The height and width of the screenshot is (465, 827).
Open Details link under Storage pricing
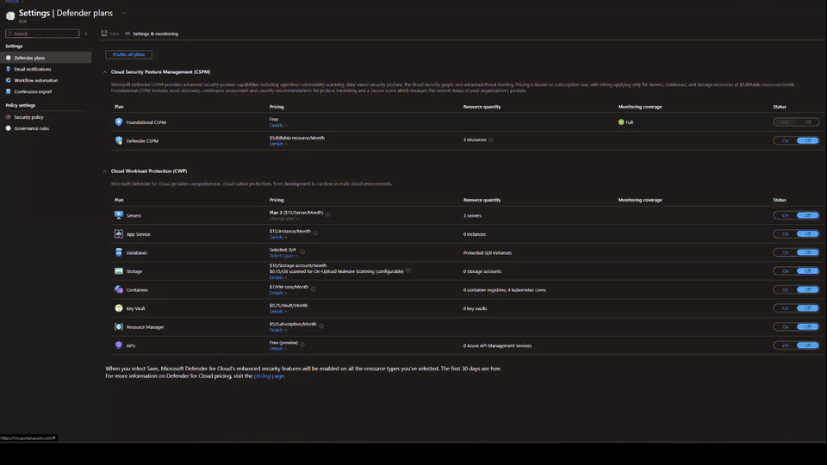tap(278, 277)
